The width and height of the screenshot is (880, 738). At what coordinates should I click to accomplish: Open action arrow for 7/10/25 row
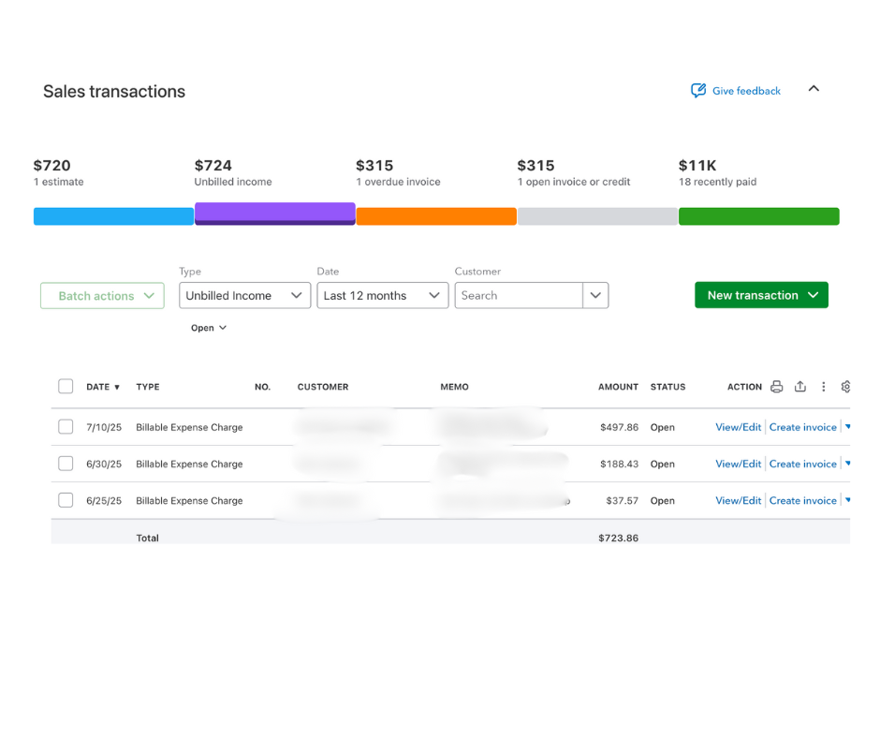[847, 427]
